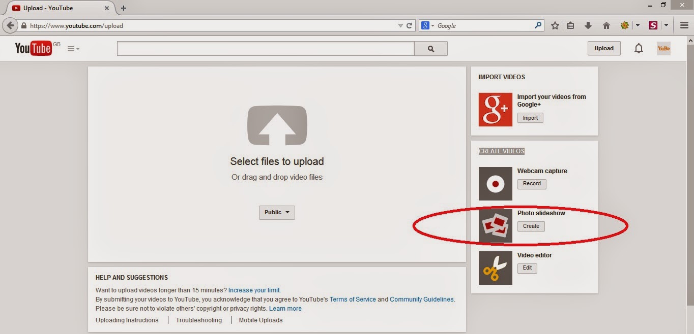
Task: Click the Upload button in the header
Action: pyautogui.click(x=604, y=48)
